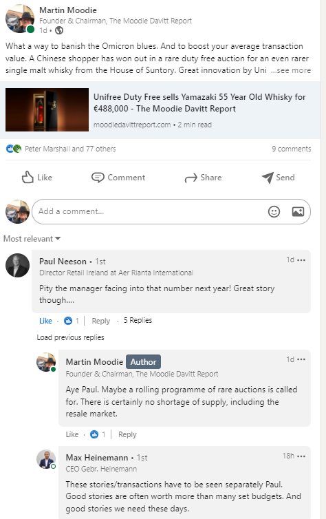Click the thumbs-up Like icon under post
The image size is (326, 519).
[28, 178]
